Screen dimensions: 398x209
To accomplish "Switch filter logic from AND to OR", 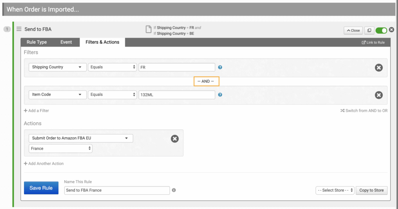I will (x=364, y=111).
